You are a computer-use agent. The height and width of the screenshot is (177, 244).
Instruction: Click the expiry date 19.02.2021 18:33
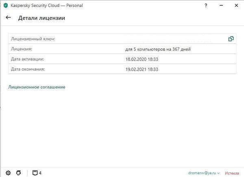click(142, 69)
